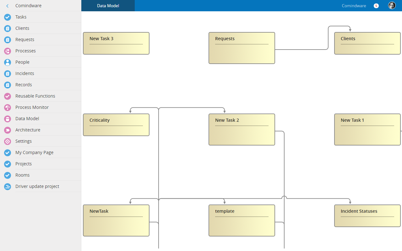Click the Rooms checkmark icon
This screenshot has height=251, width=402.
(x=8, y=175)
